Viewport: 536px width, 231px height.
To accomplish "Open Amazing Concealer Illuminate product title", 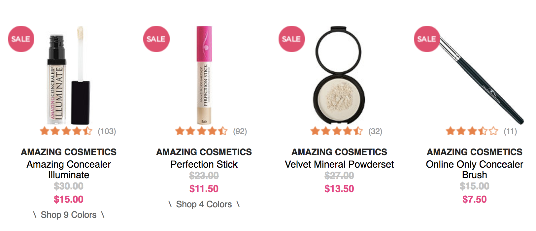I will (69, 170).
